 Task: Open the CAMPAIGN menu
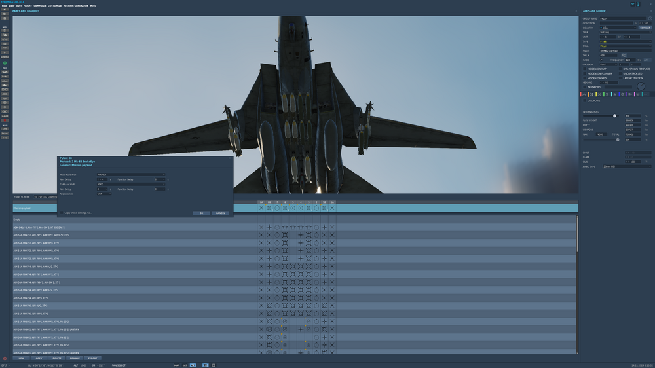tap(40, 6)
